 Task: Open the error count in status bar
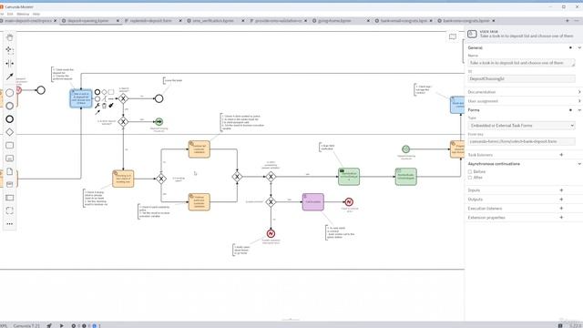point(76,326)
